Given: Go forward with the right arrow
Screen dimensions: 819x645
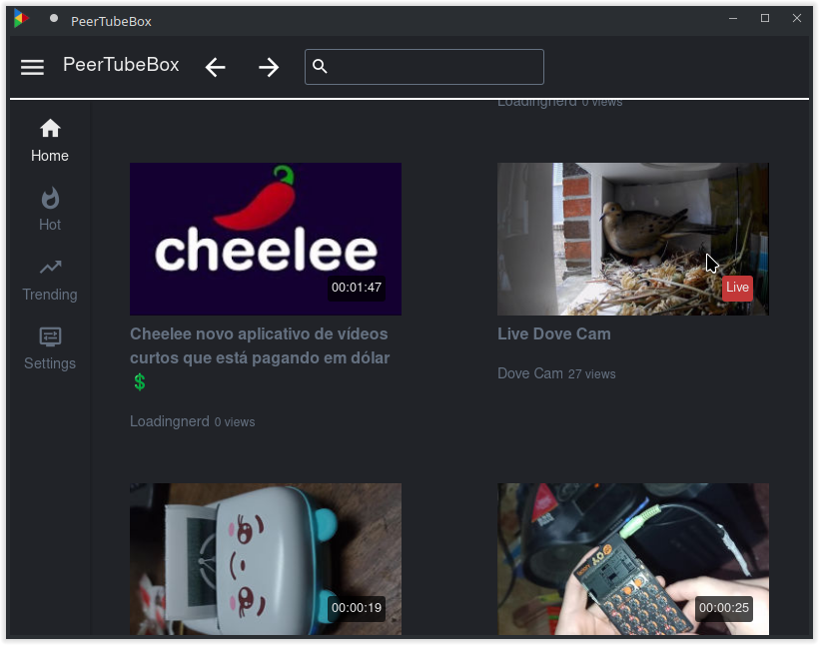Looking at the screenshot, I should point(269,67).
